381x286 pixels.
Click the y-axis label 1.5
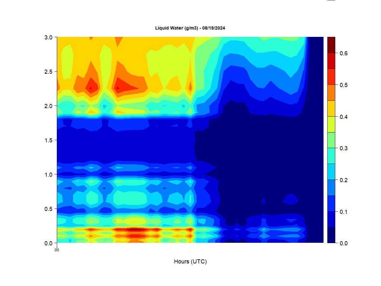pos(49,140)
